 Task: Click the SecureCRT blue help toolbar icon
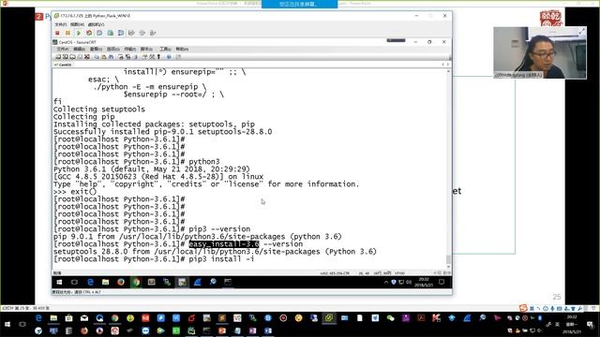(x=169, y=56)
